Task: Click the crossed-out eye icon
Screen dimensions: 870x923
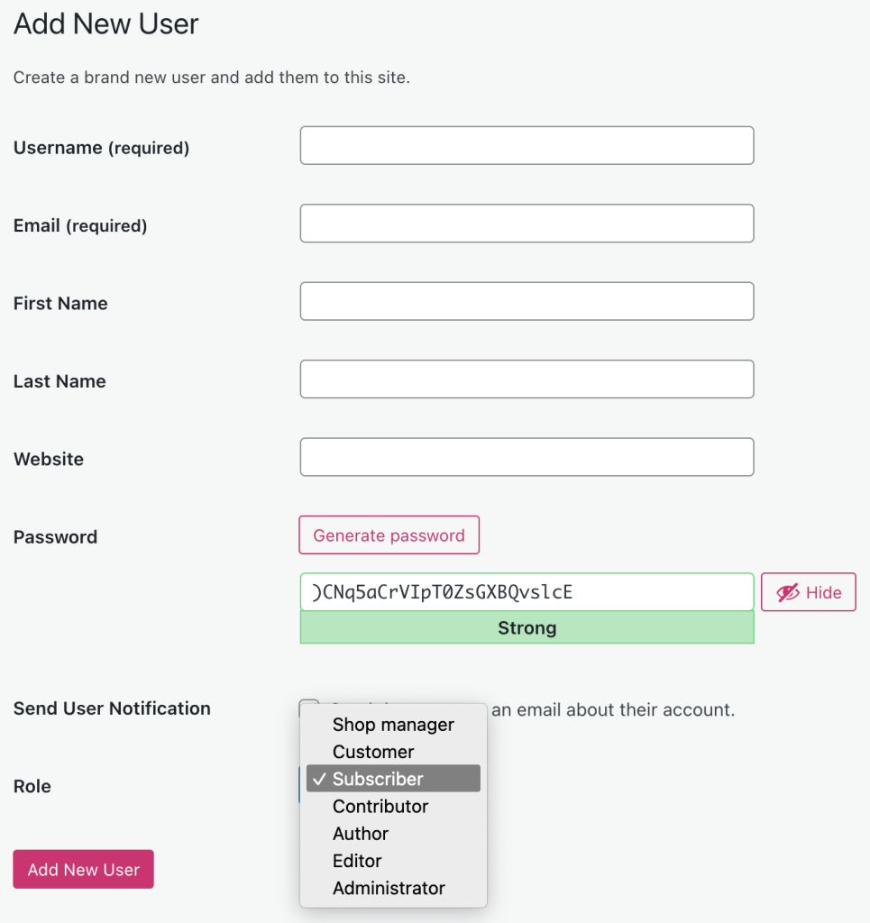Action: tap(788, 593)
